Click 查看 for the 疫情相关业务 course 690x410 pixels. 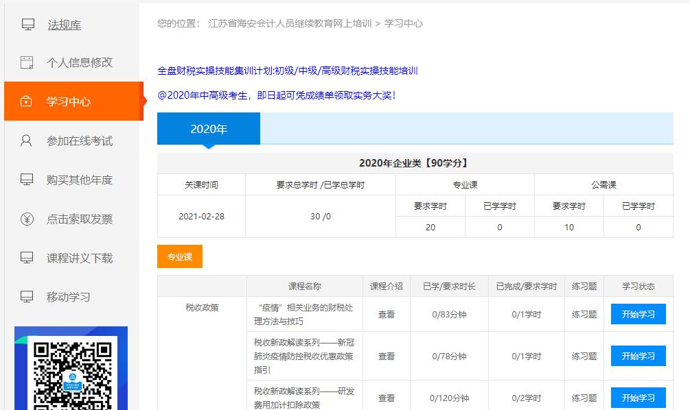387,314
